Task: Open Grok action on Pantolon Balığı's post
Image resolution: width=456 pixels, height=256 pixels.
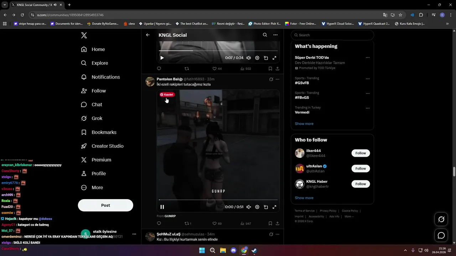Action: pos(271,79)
